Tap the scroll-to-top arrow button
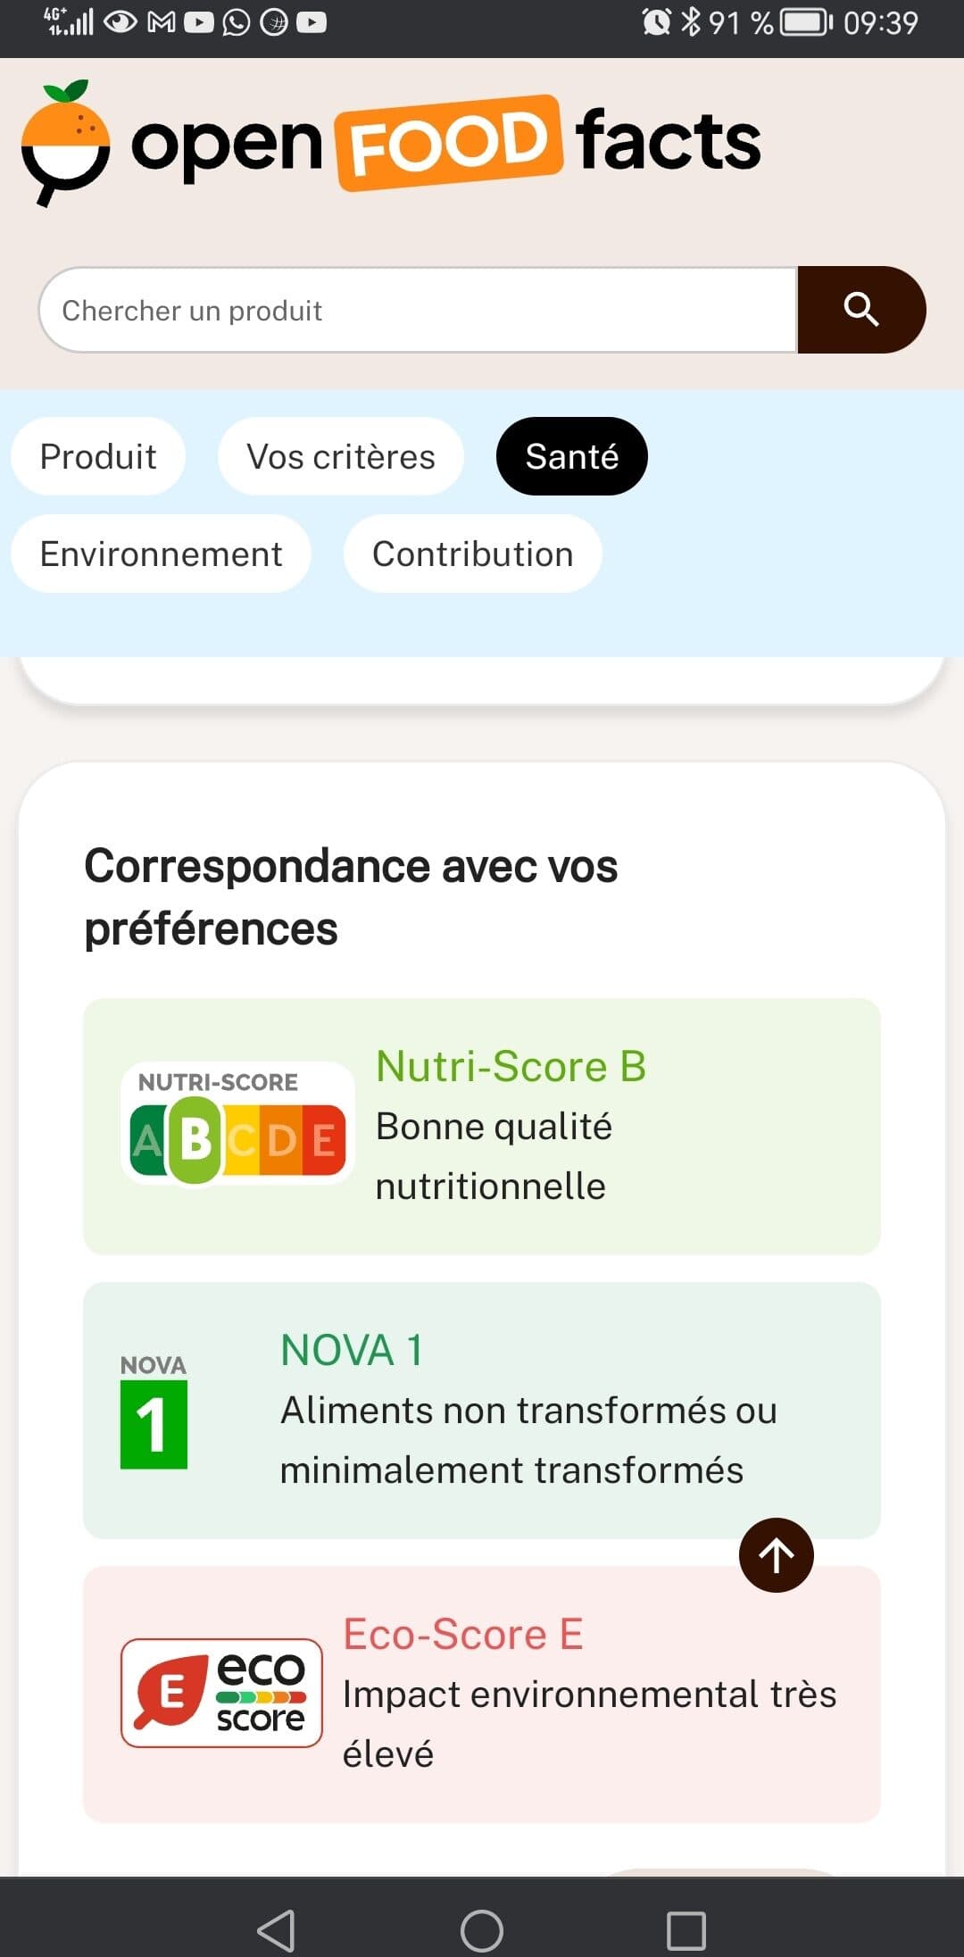 pos(777,1555)
